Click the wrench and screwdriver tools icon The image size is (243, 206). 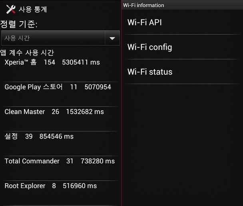point(11,9)
